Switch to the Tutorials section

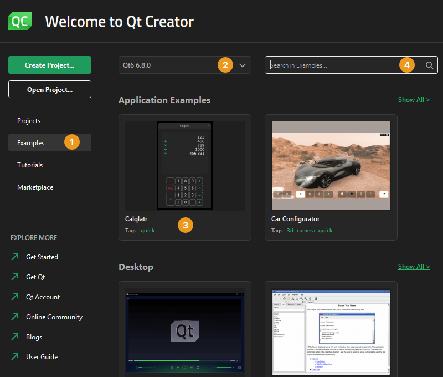(x=30, y=165)
